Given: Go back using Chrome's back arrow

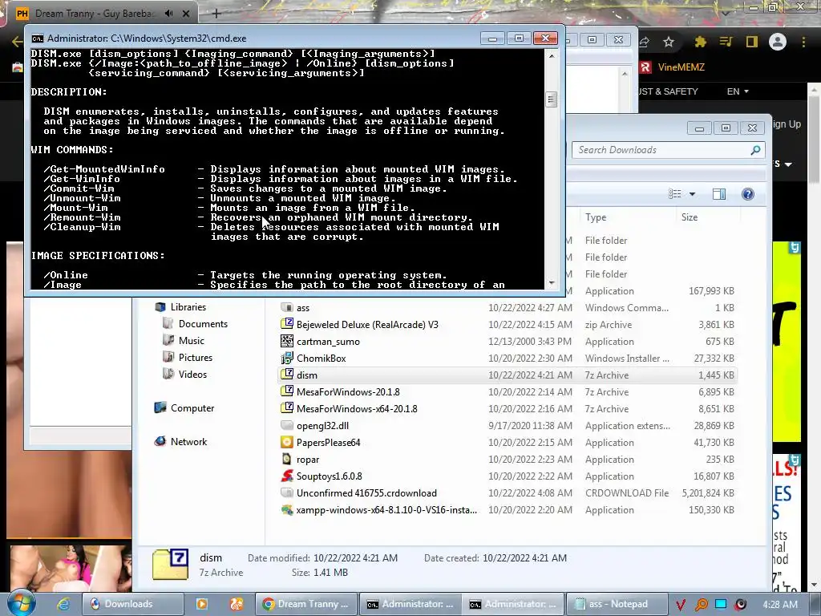Looking at the screenshot, I should [x=17, y=42].
